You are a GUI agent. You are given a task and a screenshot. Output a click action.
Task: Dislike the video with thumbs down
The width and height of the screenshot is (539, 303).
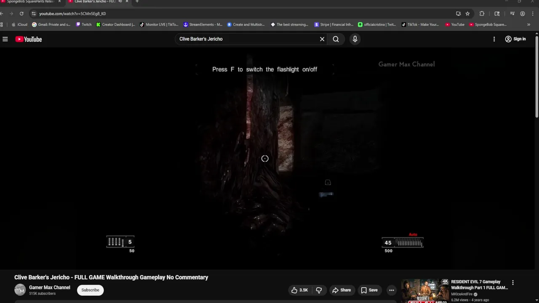[x=319, y=290]
